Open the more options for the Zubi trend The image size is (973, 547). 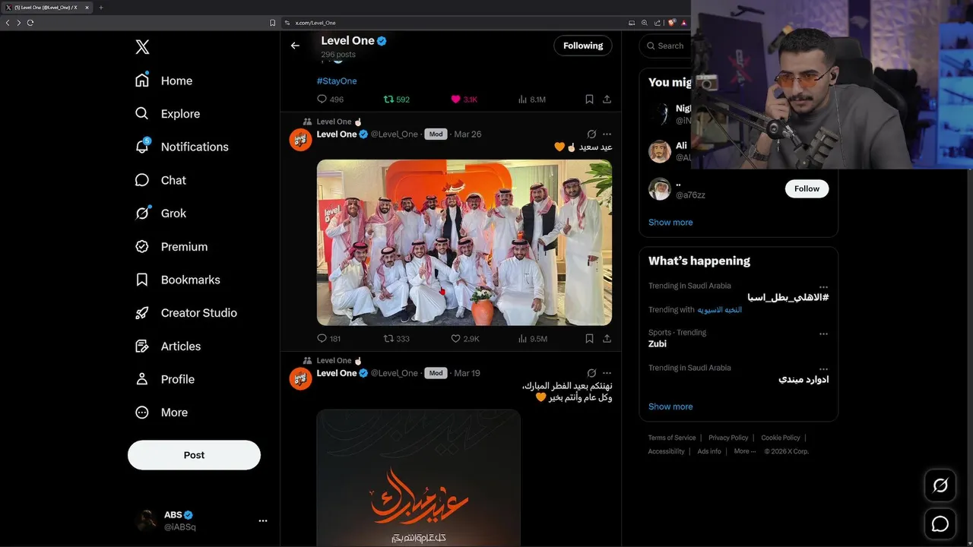pos(823,334)
